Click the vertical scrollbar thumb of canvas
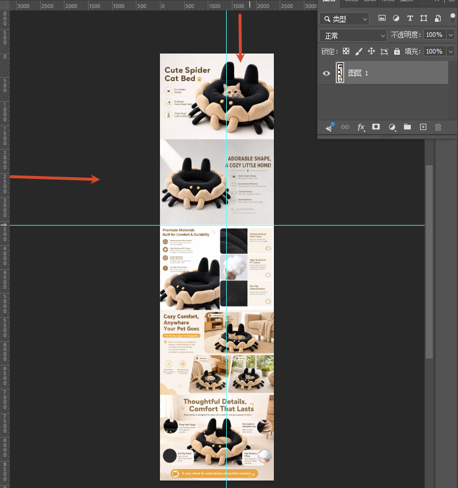 coord(429,262)
